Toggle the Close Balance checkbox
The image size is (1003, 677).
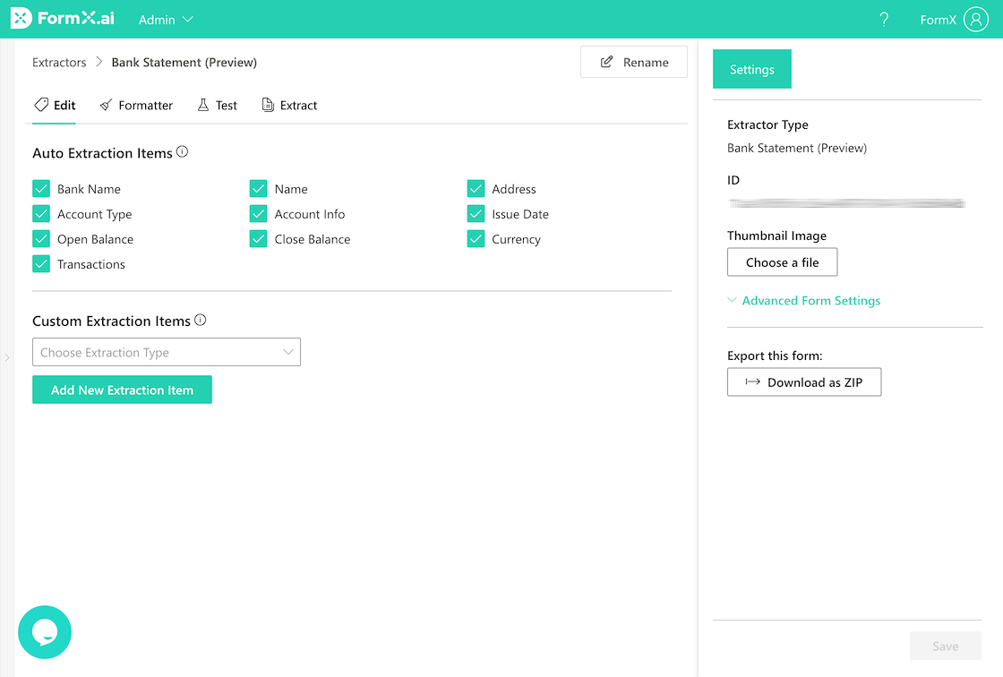click(x=259, y=239)
